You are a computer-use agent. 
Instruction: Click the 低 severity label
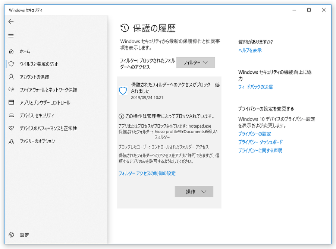[x=217, y=85]
